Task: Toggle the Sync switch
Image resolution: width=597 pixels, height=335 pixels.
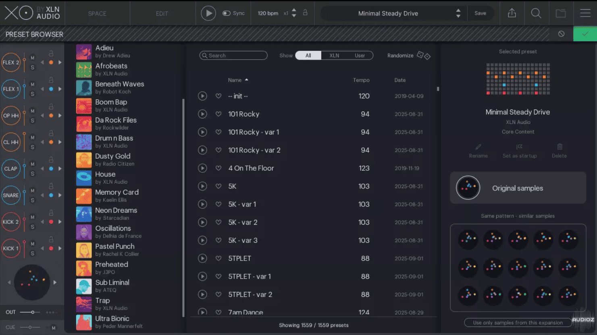Action: 227,13
